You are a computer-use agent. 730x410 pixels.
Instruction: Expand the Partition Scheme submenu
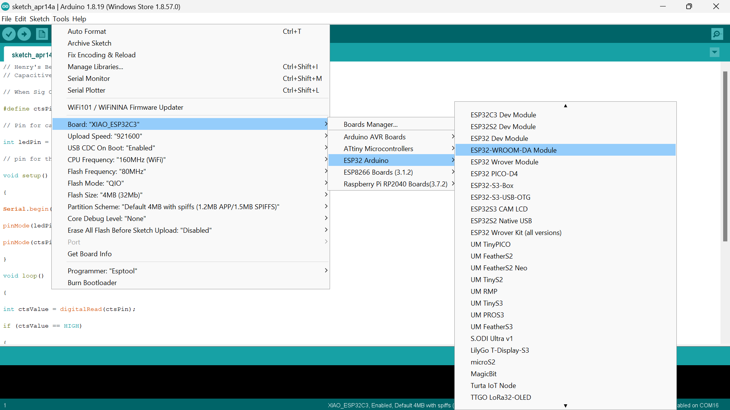pyautogui.click(x=173, y=207)
